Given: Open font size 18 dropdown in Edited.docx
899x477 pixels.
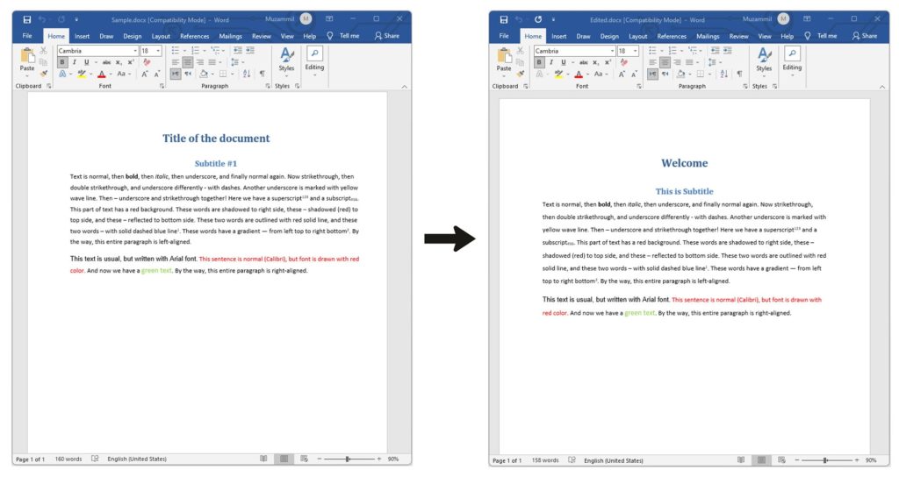Looking at the screenshot, I should pyautogui.click(x=635, y=51).
